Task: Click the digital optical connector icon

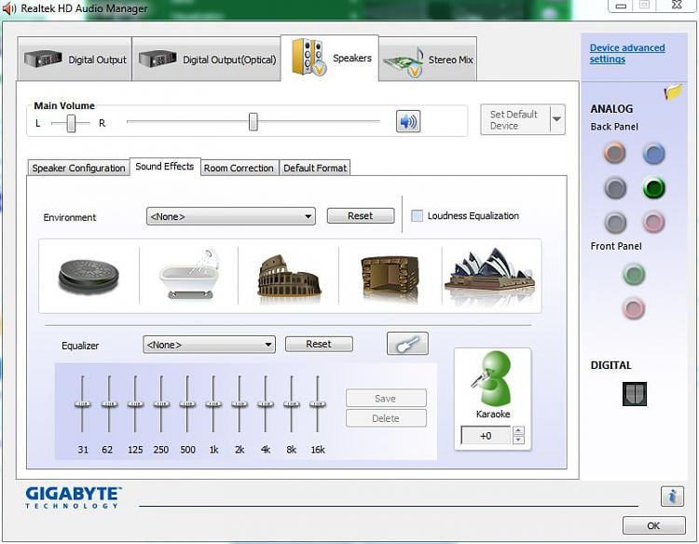Action: tap(635, 393)
